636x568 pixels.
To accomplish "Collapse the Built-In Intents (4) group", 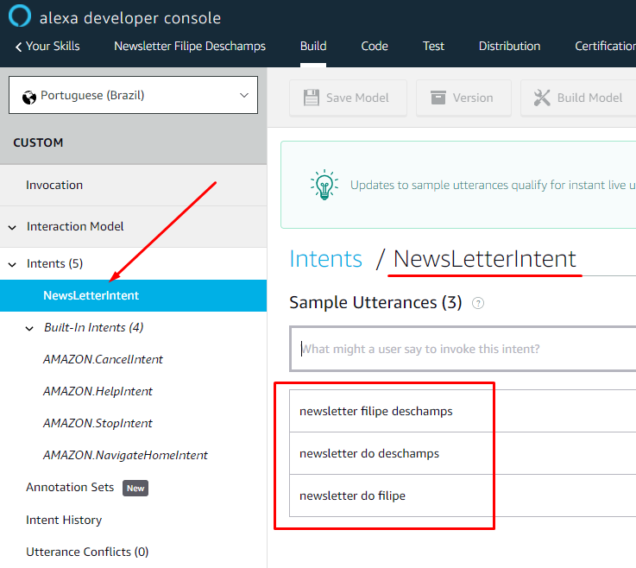I will pyautogui.click(x=29, y=328).
